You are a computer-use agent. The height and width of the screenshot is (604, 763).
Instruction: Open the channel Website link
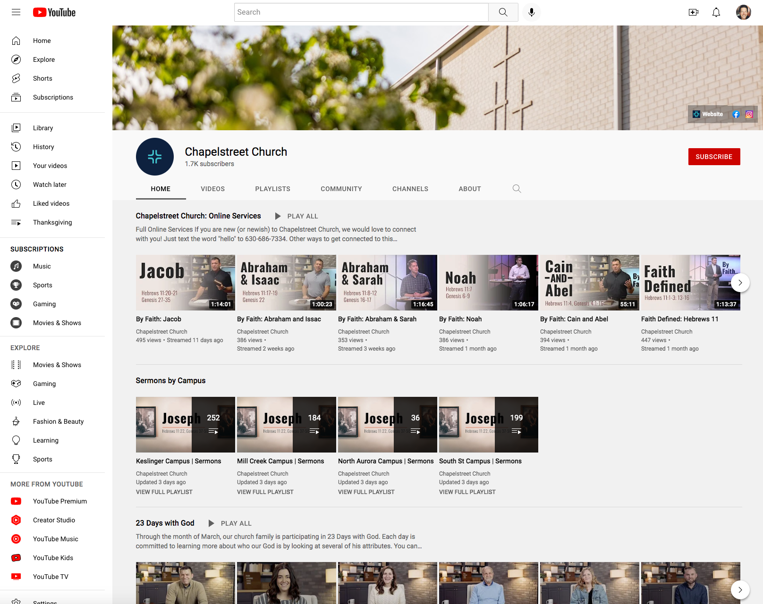pos(708,114)
